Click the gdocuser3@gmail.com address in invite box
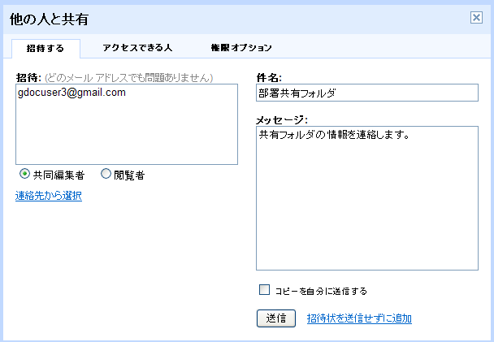 tap(71, 93)
